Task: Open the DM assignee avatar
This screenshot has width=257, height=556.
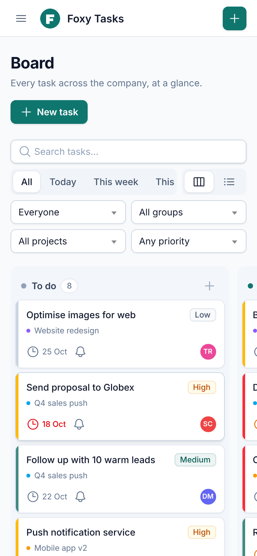Action: coord(208,497)
